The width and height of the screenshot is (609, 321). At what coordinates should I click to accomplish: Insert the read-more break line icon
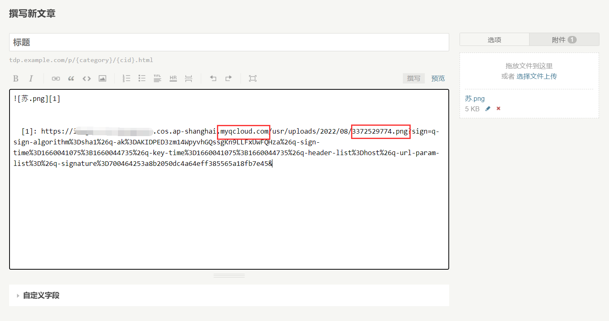188,78
